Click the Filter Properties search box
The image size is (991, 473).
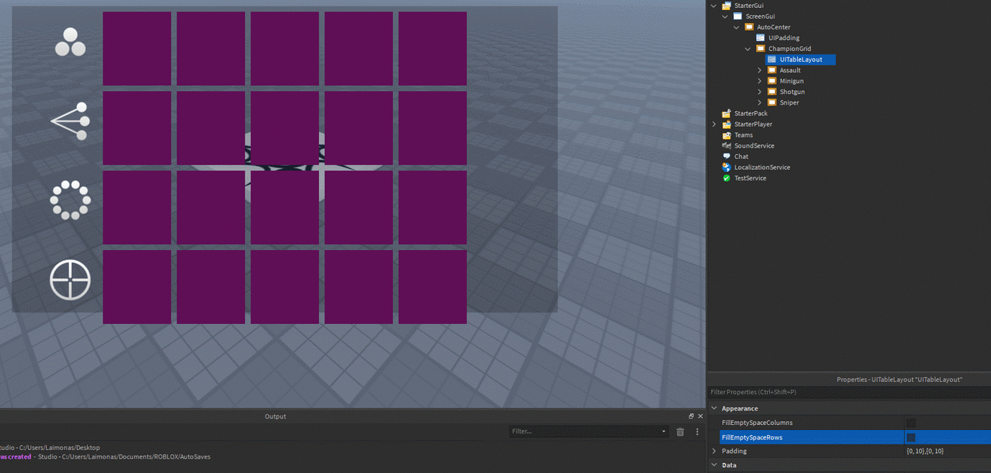tap(790, 392)
